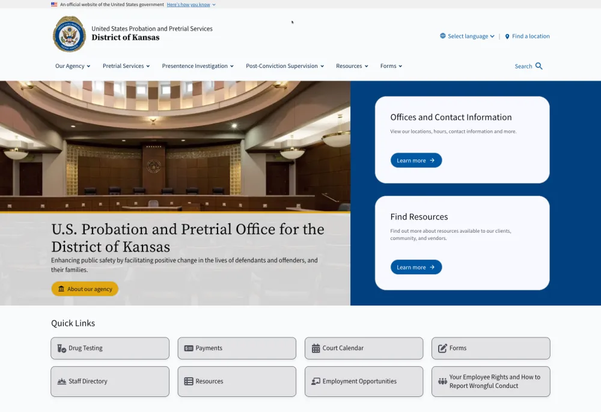Click the Court Calendar icon
Screen dimensions: 601x412
pyautogui.click(x=316, y=348)
